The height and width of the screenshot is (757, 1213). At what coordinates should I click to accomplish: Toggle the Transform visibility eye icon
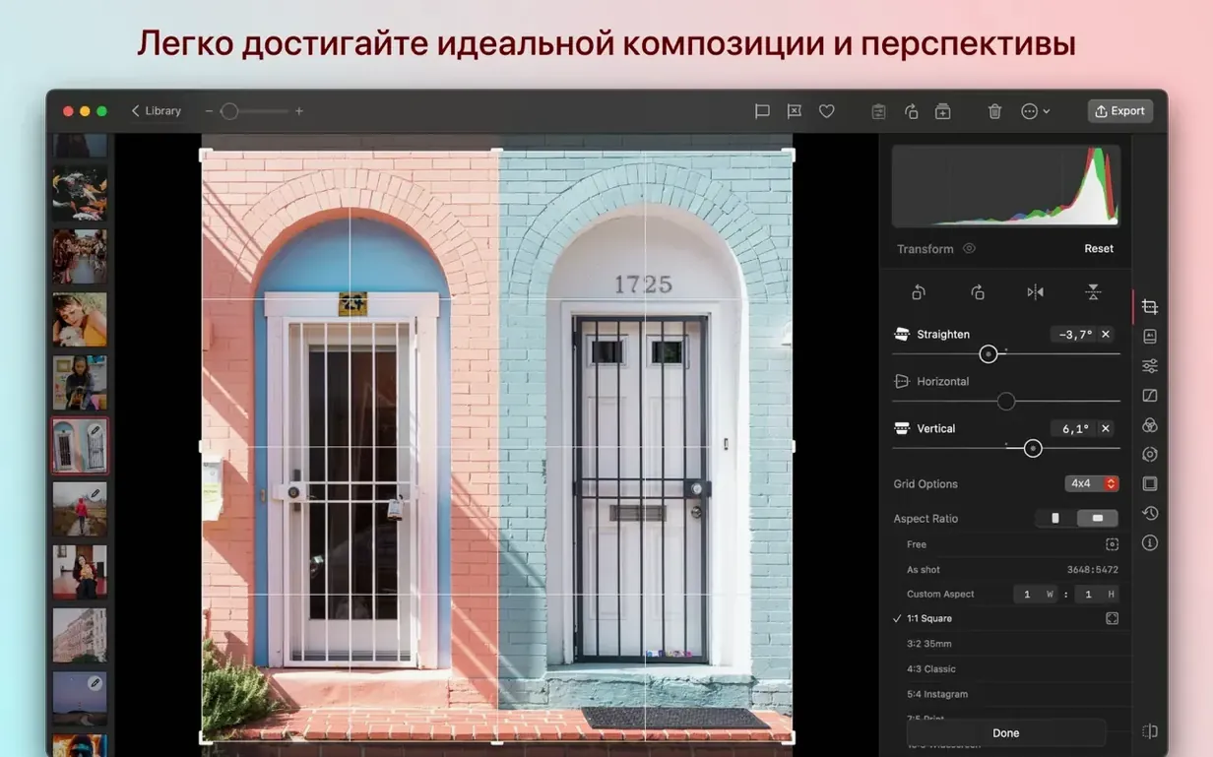click(969, 249)
